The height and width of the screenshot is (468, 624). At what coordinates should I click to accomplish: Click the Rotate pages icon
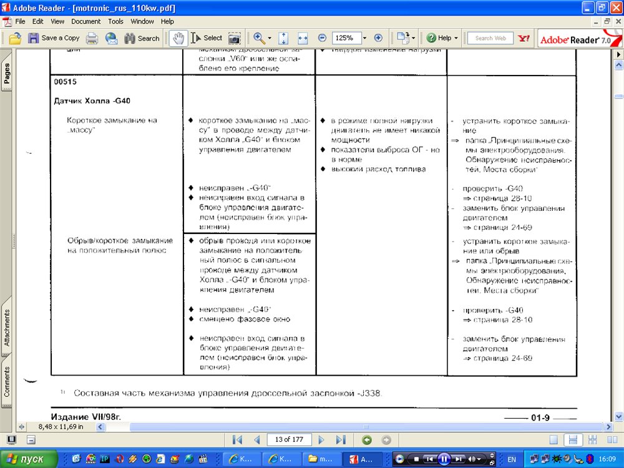pyautogui.click(x=403, y=38)
